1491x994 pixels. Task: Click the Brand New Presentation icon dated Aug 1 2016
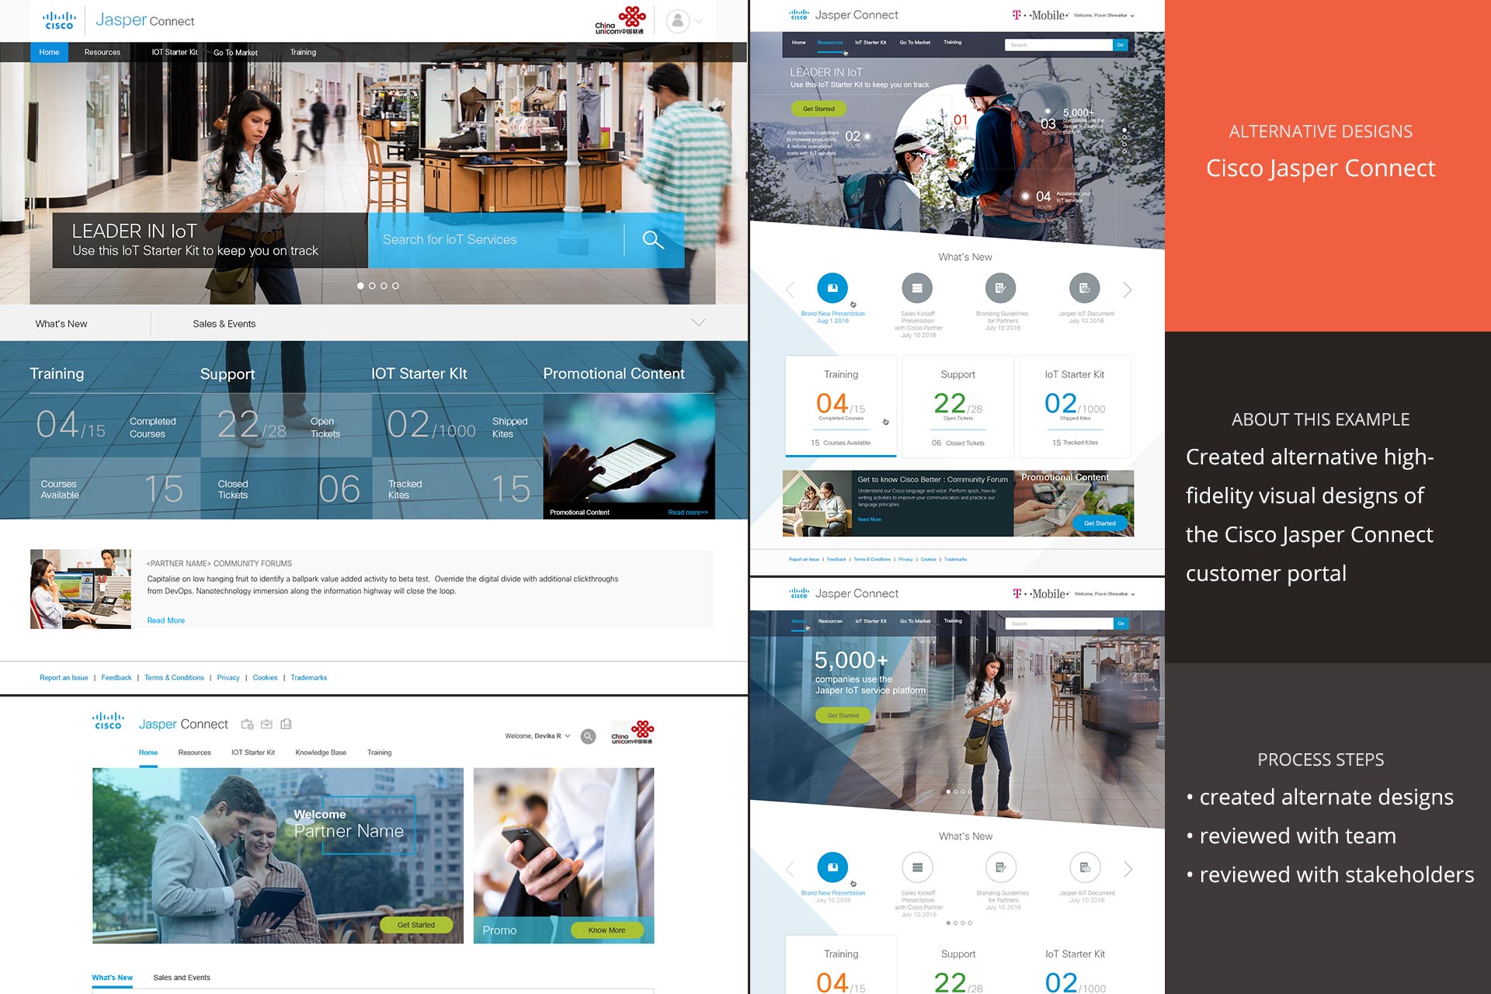click(x=832, y=288)
